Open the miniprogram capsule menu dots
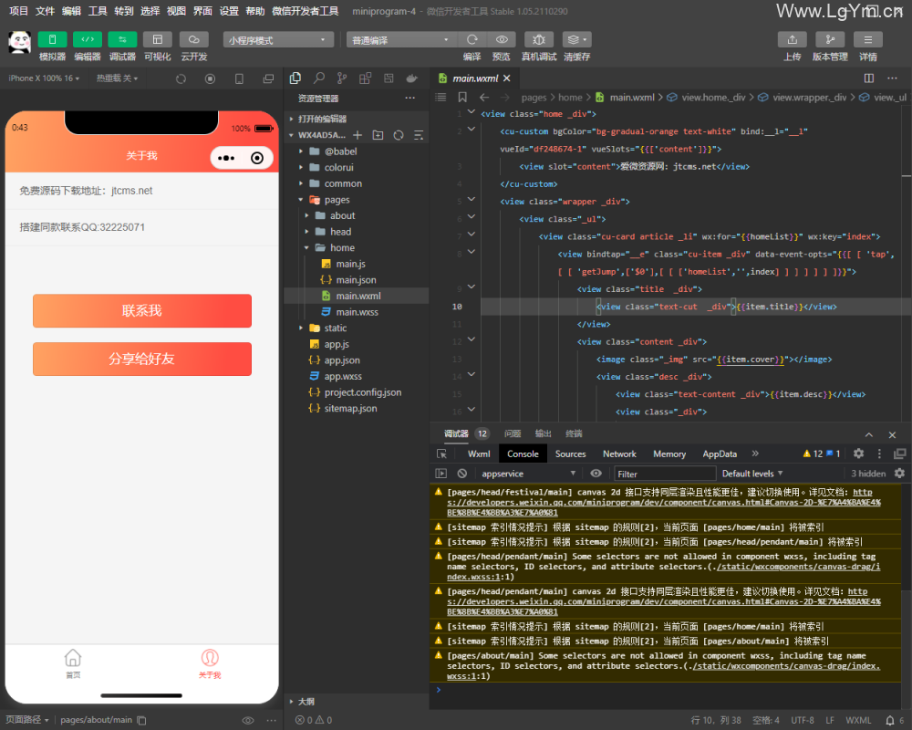Viewport: 912px width, 730px height. coord(226,158)
